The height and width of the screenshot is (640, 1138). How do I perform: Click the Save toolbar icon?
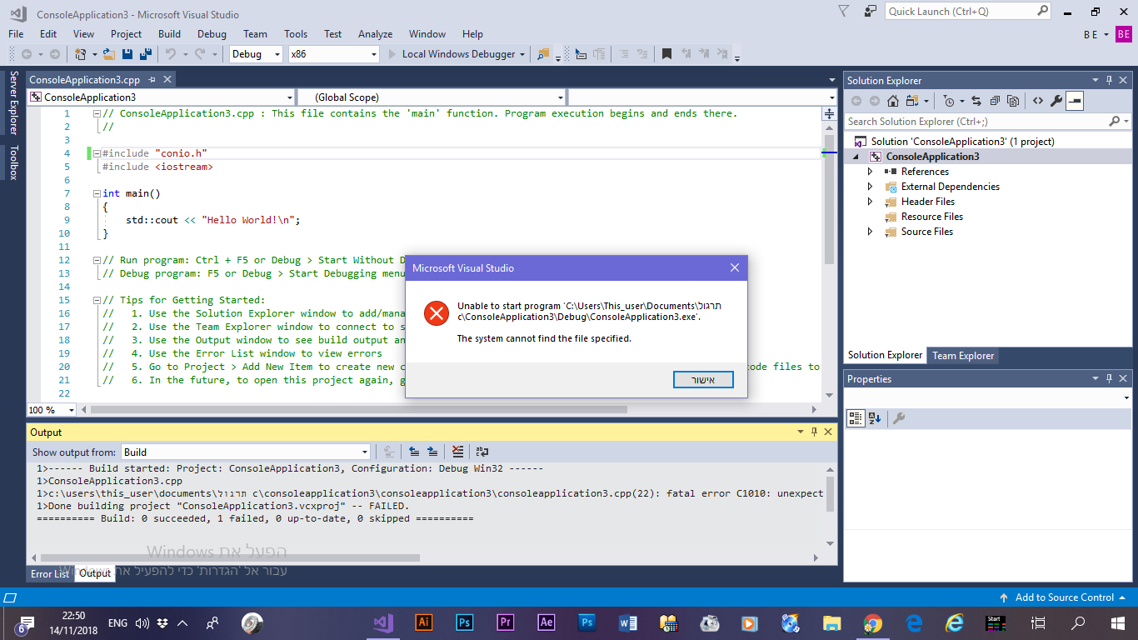pos(127,54)
